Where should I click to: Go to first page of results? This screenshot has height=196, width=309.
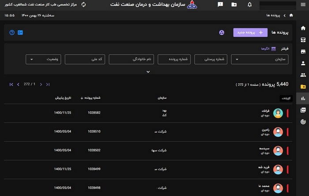(11, 84)
